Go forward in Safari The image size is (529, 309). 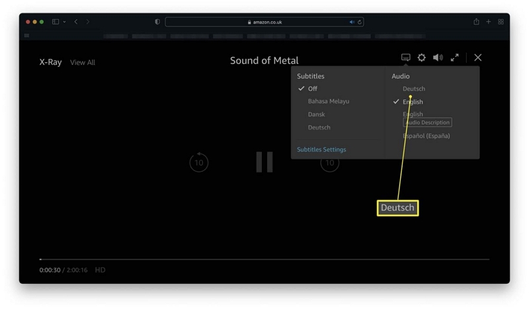88,22
